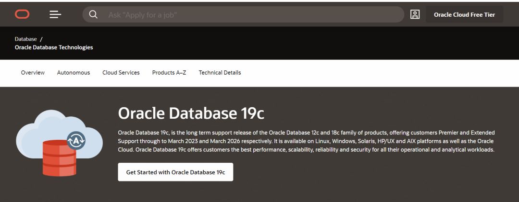The height and width of the screenshot is (202, 519).
Task: Switch to the Overview tab
Action: pyautogui.click(x=33, y=72)
